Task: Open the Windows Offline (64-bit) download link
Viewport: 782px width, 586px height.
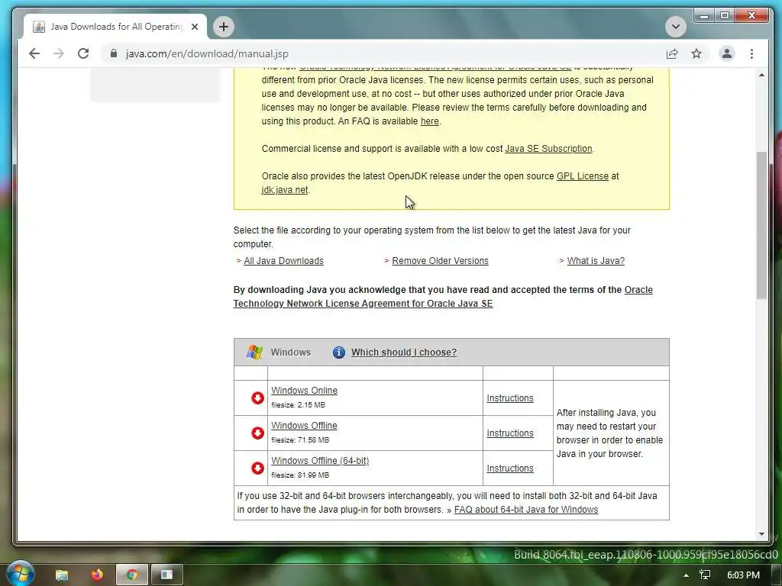Action: pos(320,461)
